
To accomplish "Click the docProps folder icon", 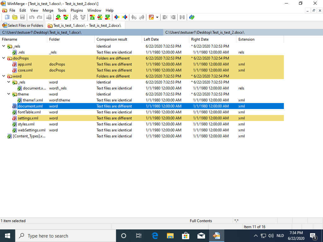I will 9,58.
